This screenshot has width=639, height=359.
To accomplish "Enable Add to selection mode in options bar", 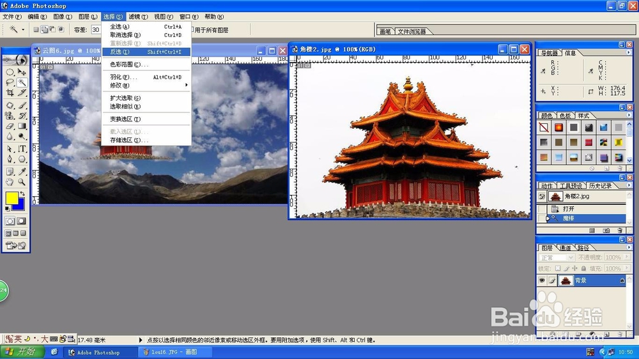I will tap(45, 29).
